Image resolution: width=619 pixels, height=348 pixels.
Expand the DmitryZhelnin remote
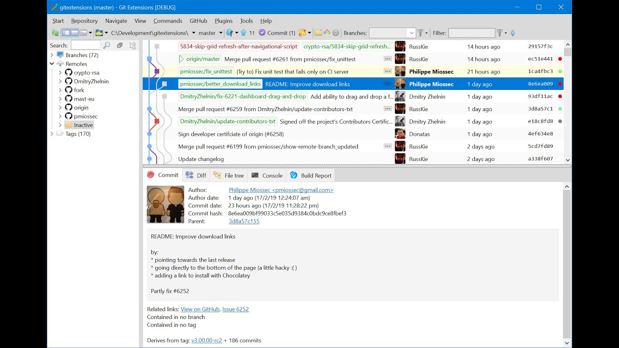click(x=60, y=81)
